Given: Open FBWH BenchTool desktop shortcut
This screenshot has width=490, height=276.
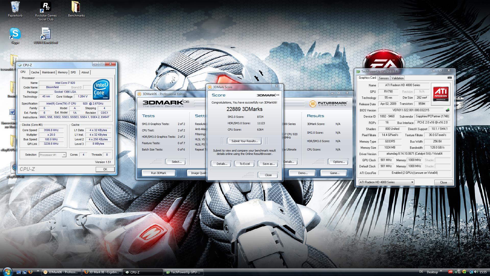Looking at the screenshot, I should [46, 36].
